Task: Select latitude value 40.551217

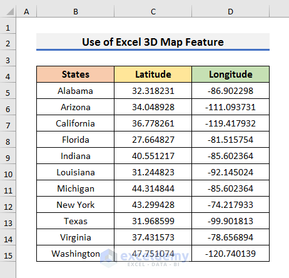Action: coord(153,156)
